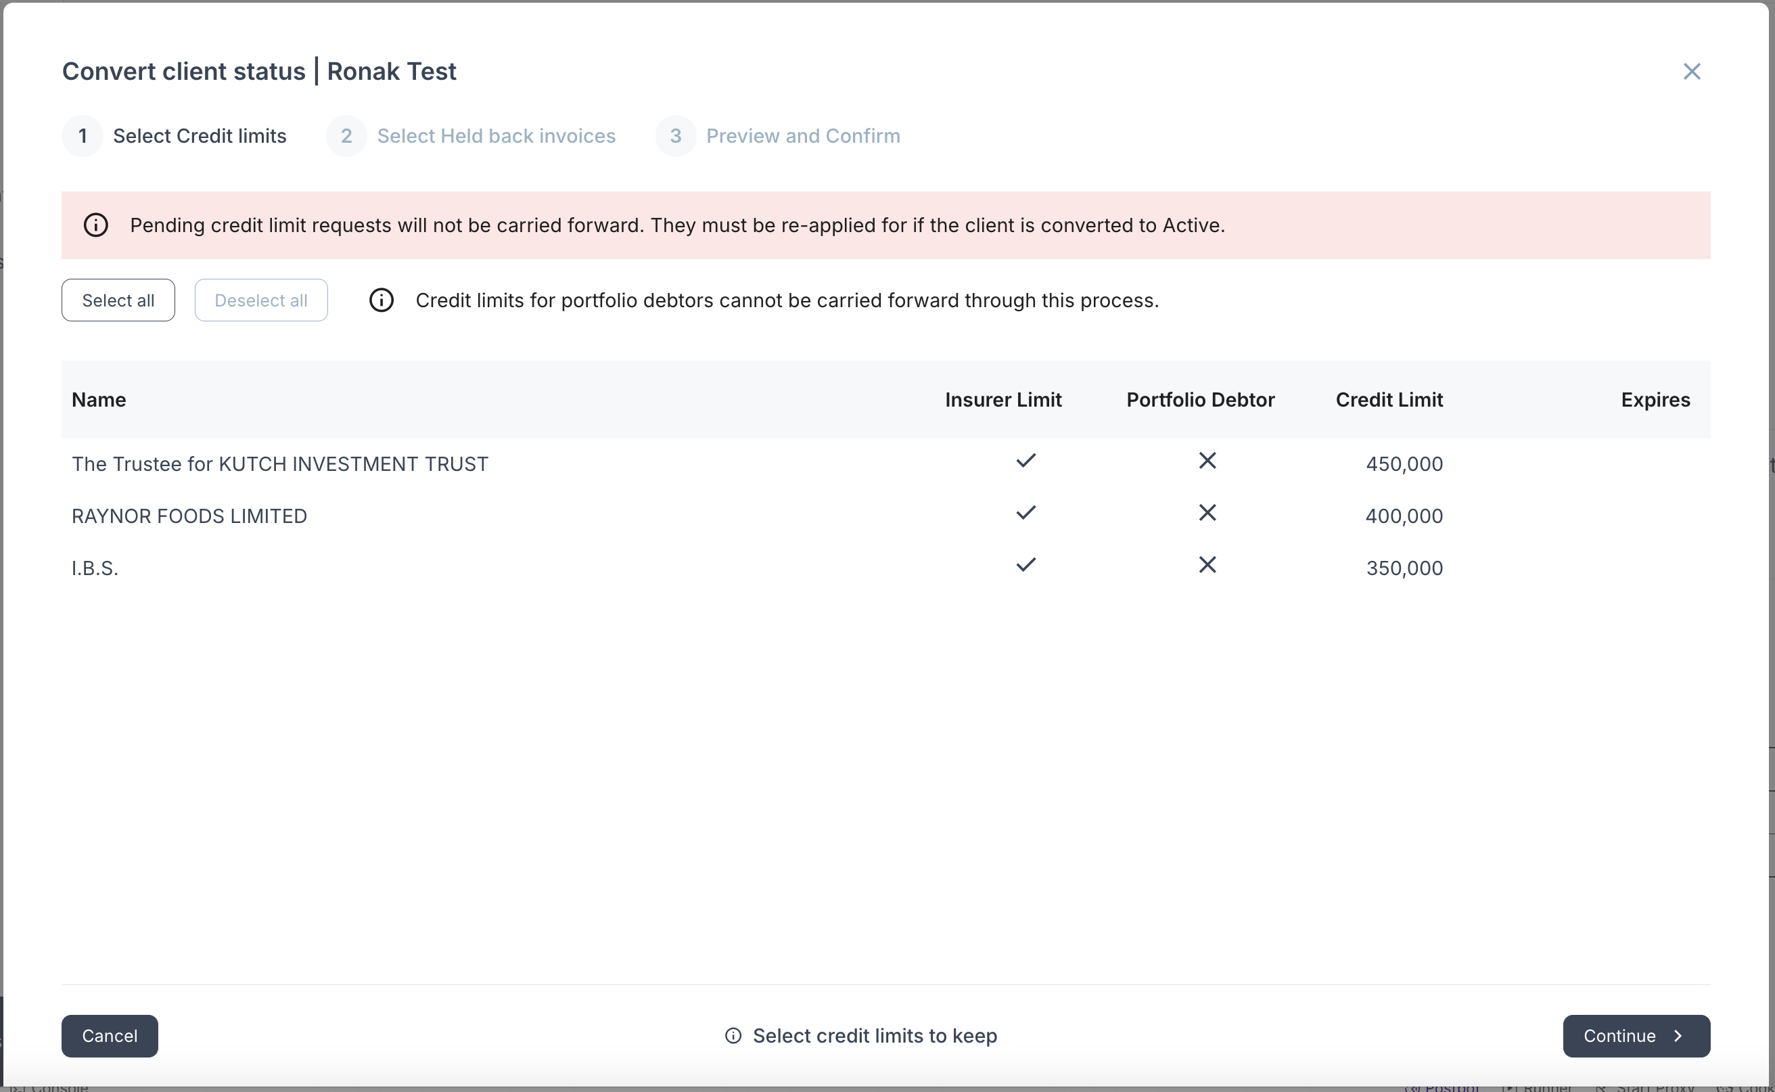Close the Convert client status dialog
The height and width of the screenshot is (1092, 1775).
pyautogui.click(x=1691, y=72)
